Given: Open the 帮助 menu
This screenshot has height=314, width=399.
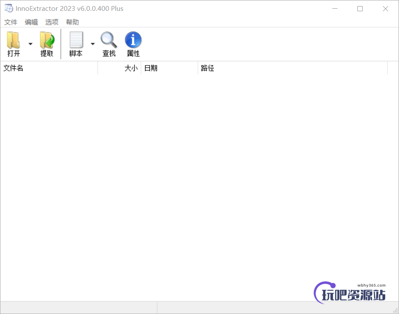Looking at the screenshot, I should tap(72, 22).
